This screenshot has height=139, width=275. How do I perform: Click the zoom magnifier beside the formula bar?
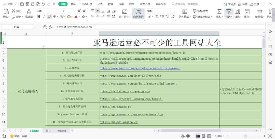point(45,27)
